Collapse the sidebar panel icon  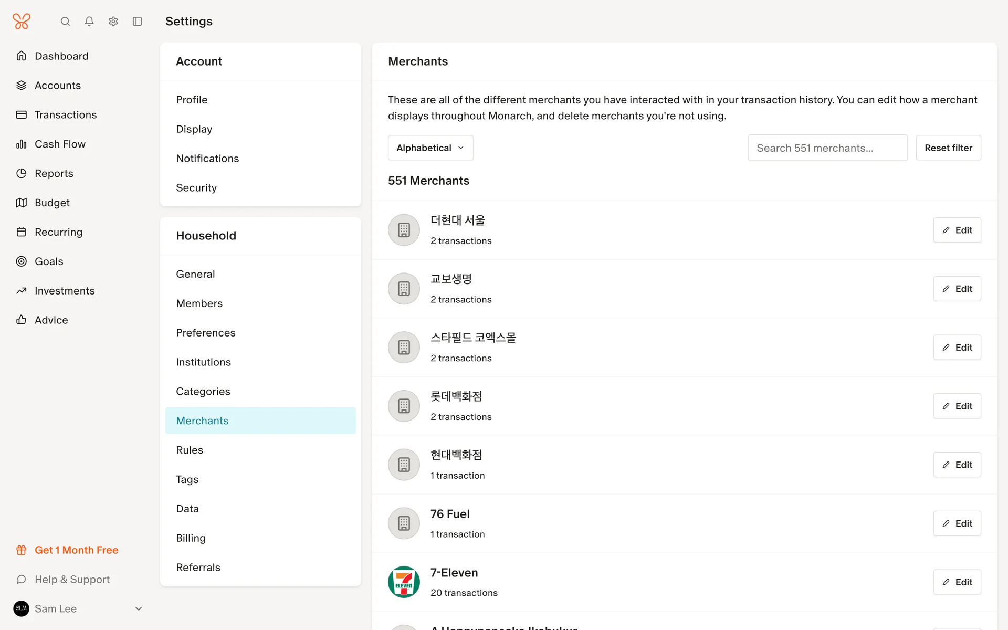pos(138,22)
